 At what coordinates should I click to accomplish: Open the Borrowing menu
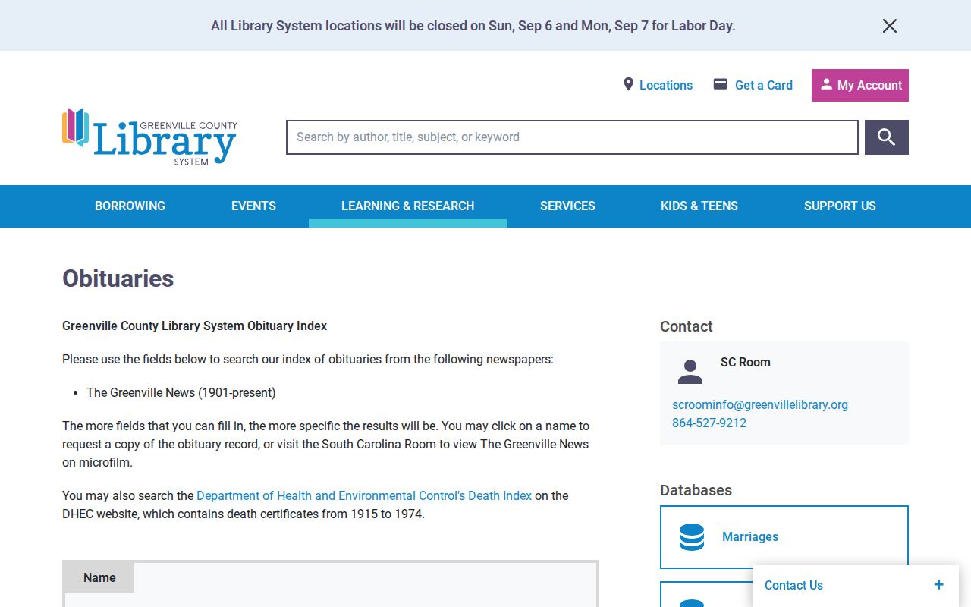(130, 206)
